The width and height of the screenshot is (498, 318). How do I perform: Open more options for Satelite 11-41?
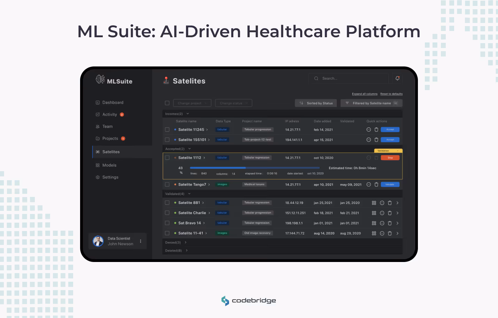click(x=382, y=233)
